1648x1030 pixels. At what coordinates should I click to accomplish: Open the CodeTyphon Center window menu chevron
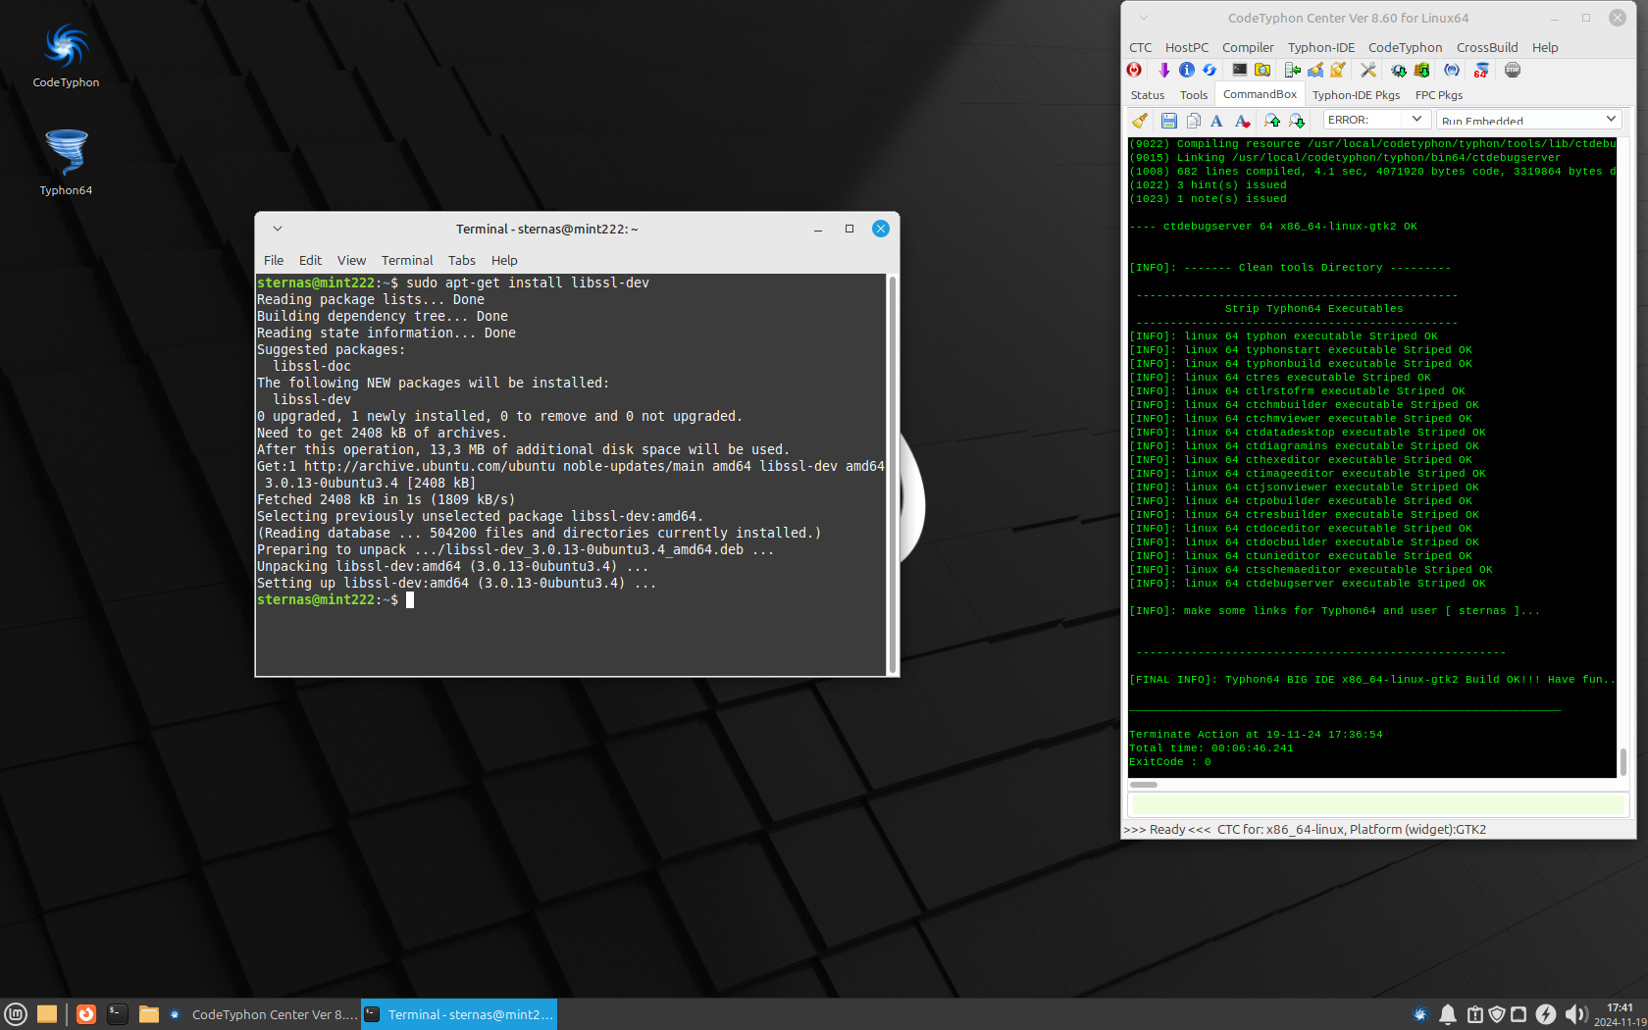[x=1144, y=18]
